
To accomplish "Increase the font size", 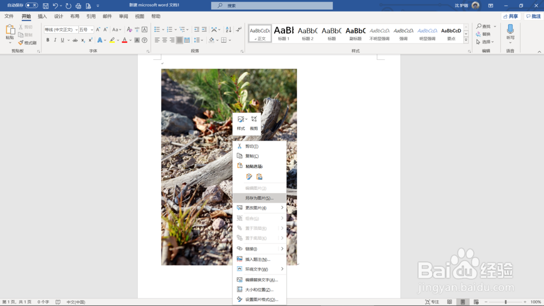I will 98,29.
